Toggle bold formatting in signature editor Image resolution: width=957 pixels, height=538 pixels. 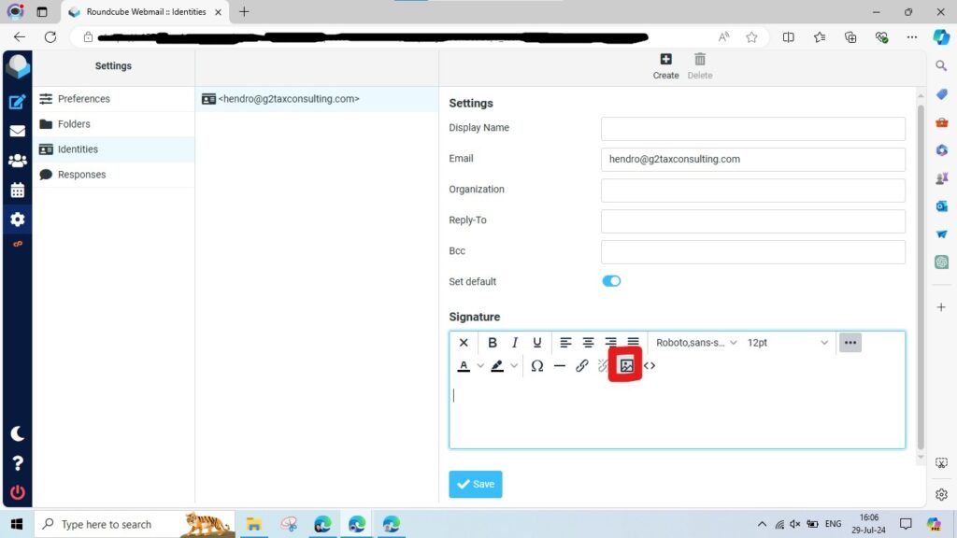coord(493,343)
